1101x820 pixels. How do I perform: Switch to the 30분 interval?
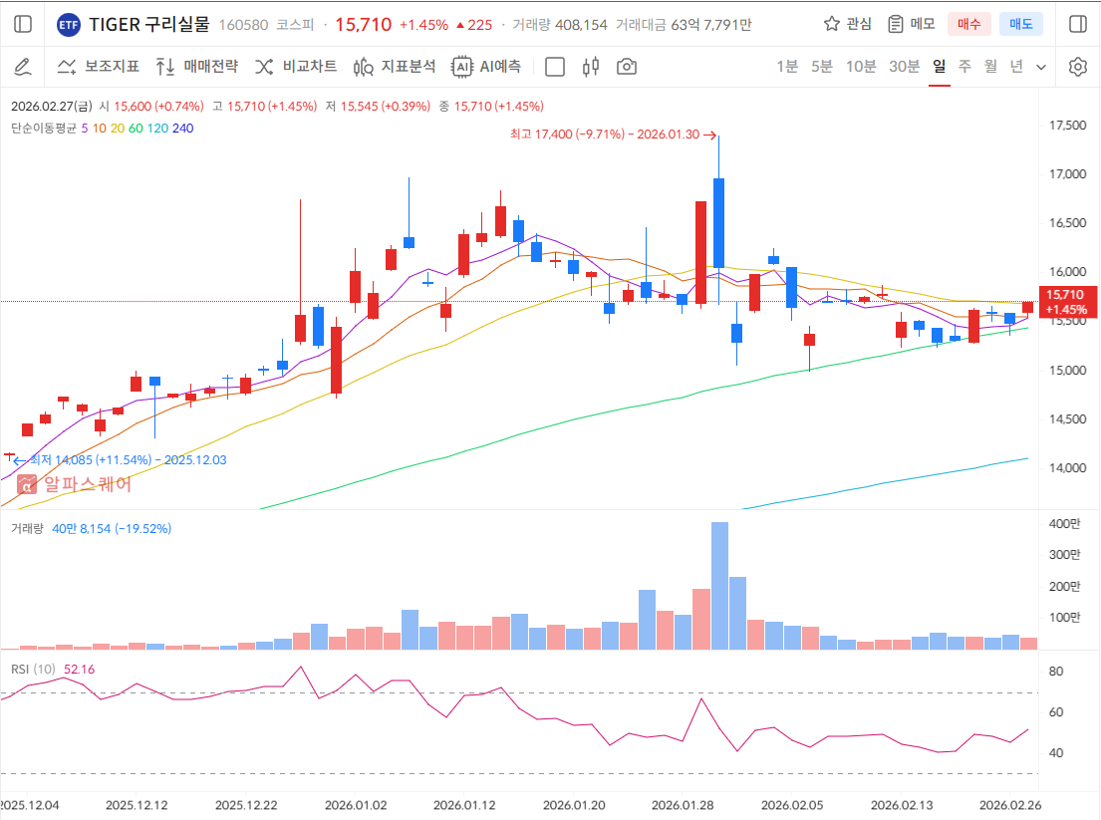pos(904,67)
